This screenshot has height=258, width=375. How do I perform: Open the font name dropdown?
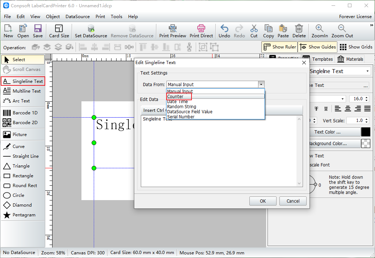342,99
